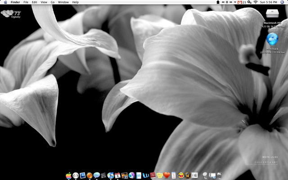Screen dimensions: 288x180
Task: Click the Sun 5:56 PM clock
Action: coord(269,2)
